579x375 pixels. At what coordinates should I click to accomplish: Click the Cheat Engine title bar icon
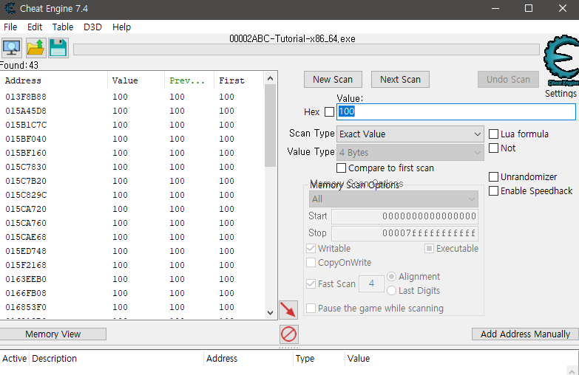coord(10,8)
